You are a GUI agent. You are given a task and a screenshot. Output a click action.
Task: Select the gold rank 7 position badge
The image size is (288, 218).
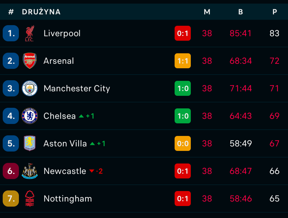tap(11, 199)
